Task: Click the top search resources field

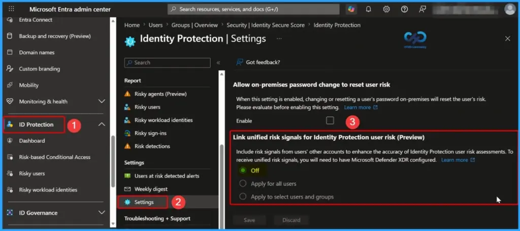Action: [x=253, y=9]
